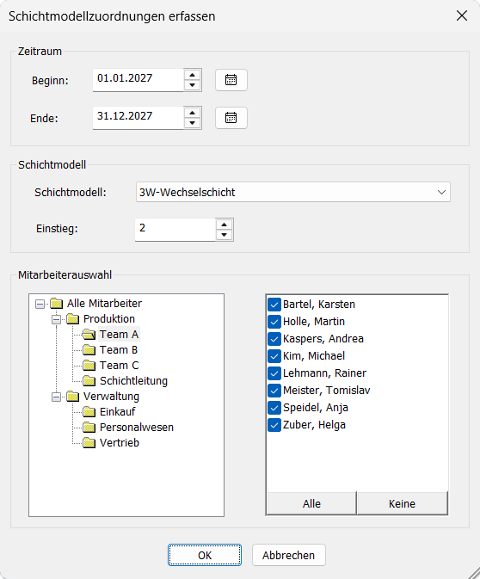
Task: Click the OK button
Action: point(205,555)
